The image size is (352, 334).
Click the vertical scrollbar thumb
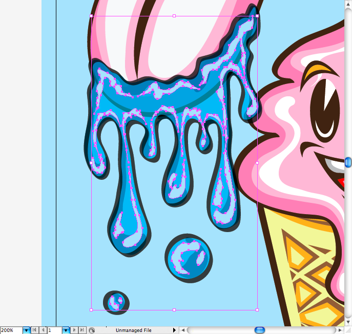tap(348, 162)
